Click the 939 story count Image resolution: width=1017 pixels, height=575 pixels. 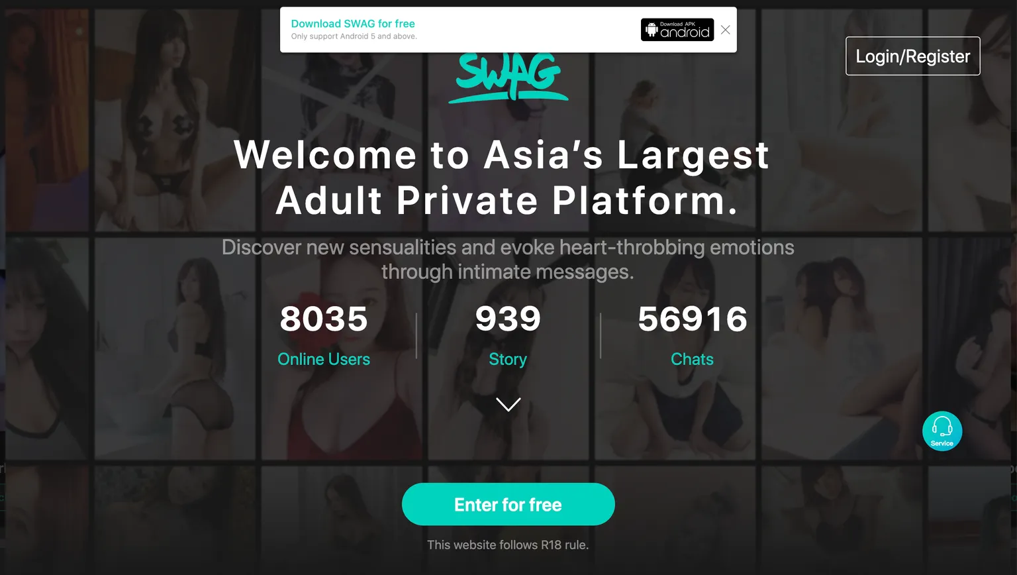(508, 319)
